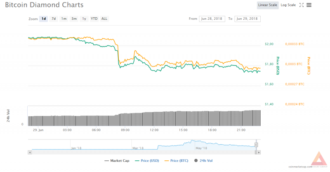Toggle Price (BTC) series in legend

click(x=177, y=160)
